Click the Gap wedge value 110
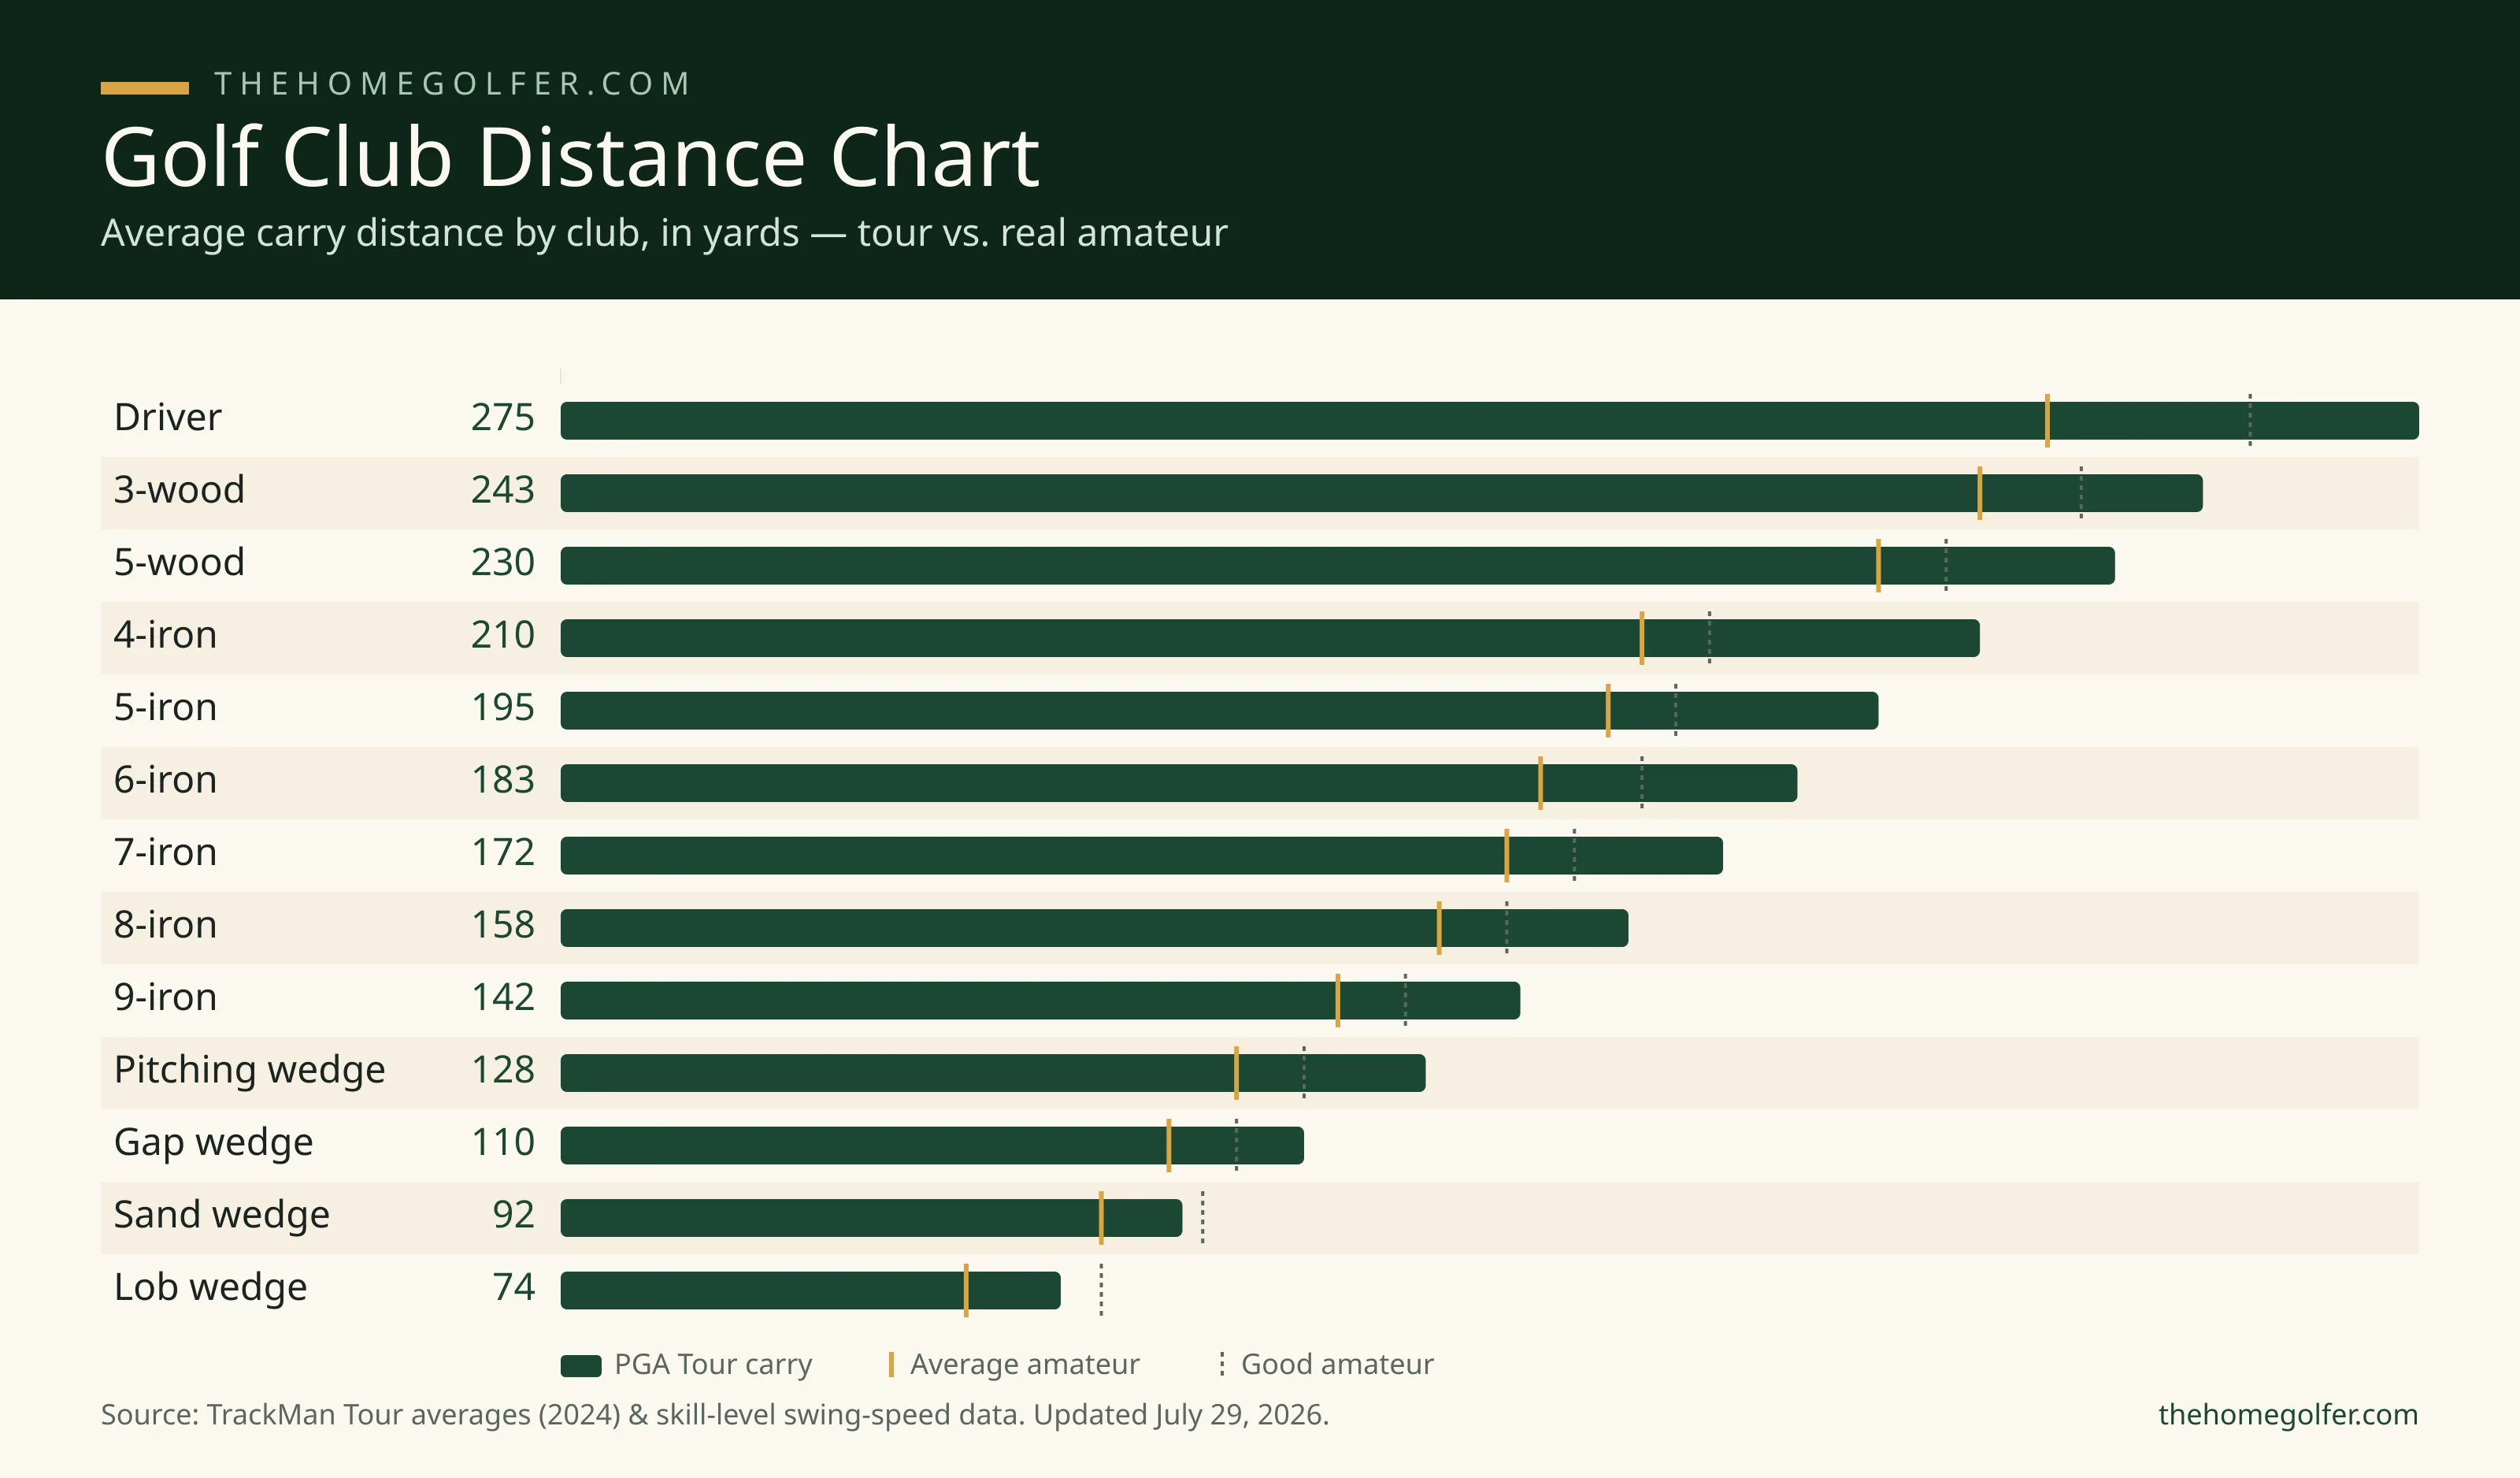Viewport: 2520px width, 1478px height. (503, 1143)
